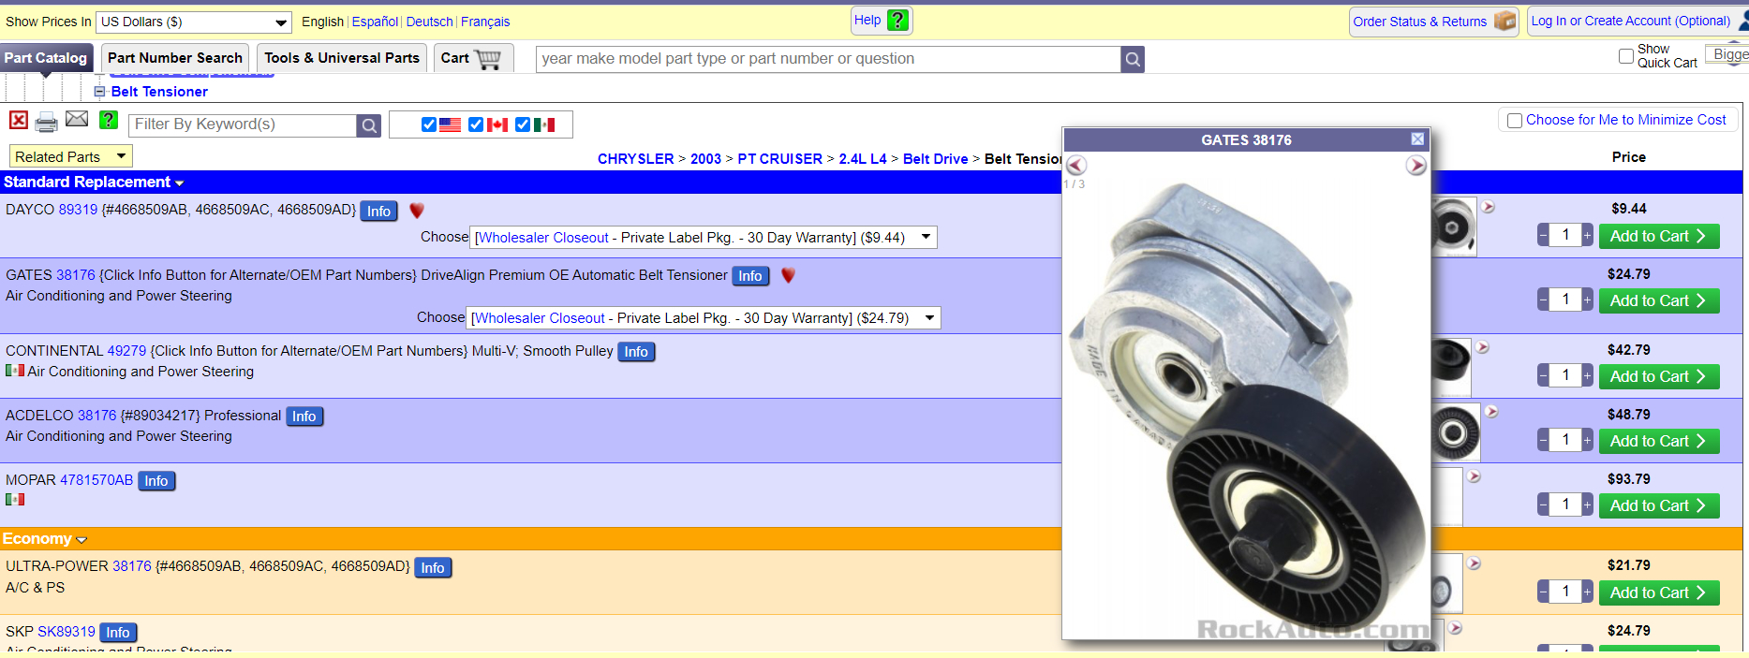This screenshot has width=1749, height=658.
Task: Open Tools & Universal Parts tab
Action: tap(342, 58)
